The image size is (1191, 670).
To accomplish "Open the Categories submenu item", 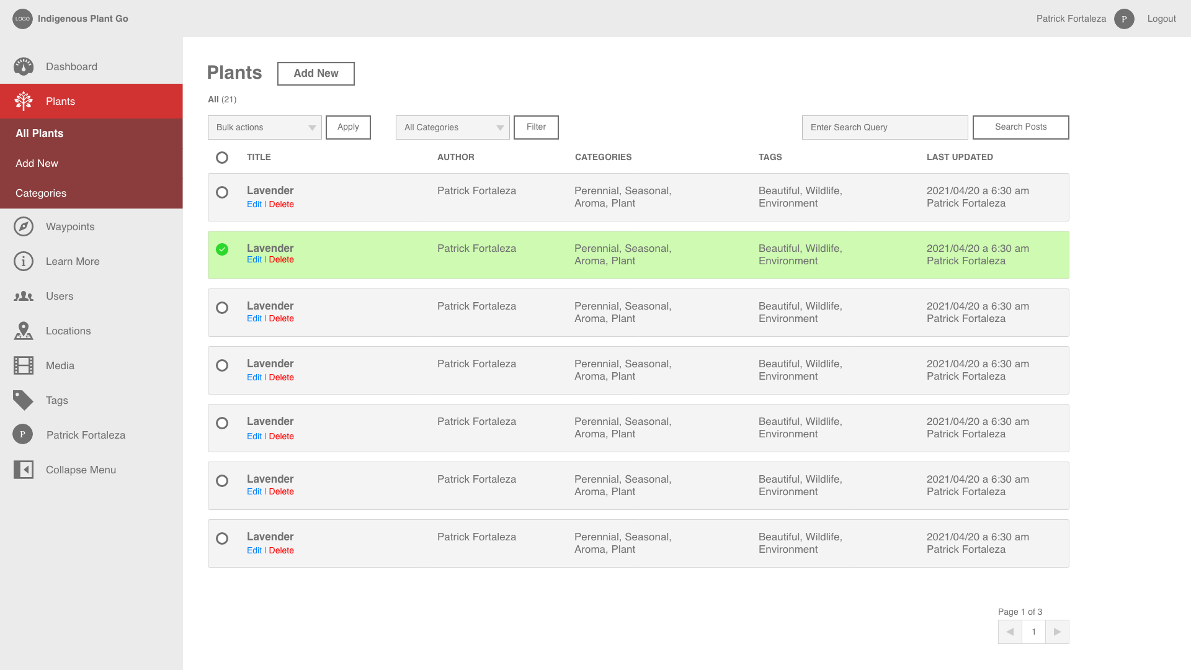I will pyautogui.click(x=41, y=193).
